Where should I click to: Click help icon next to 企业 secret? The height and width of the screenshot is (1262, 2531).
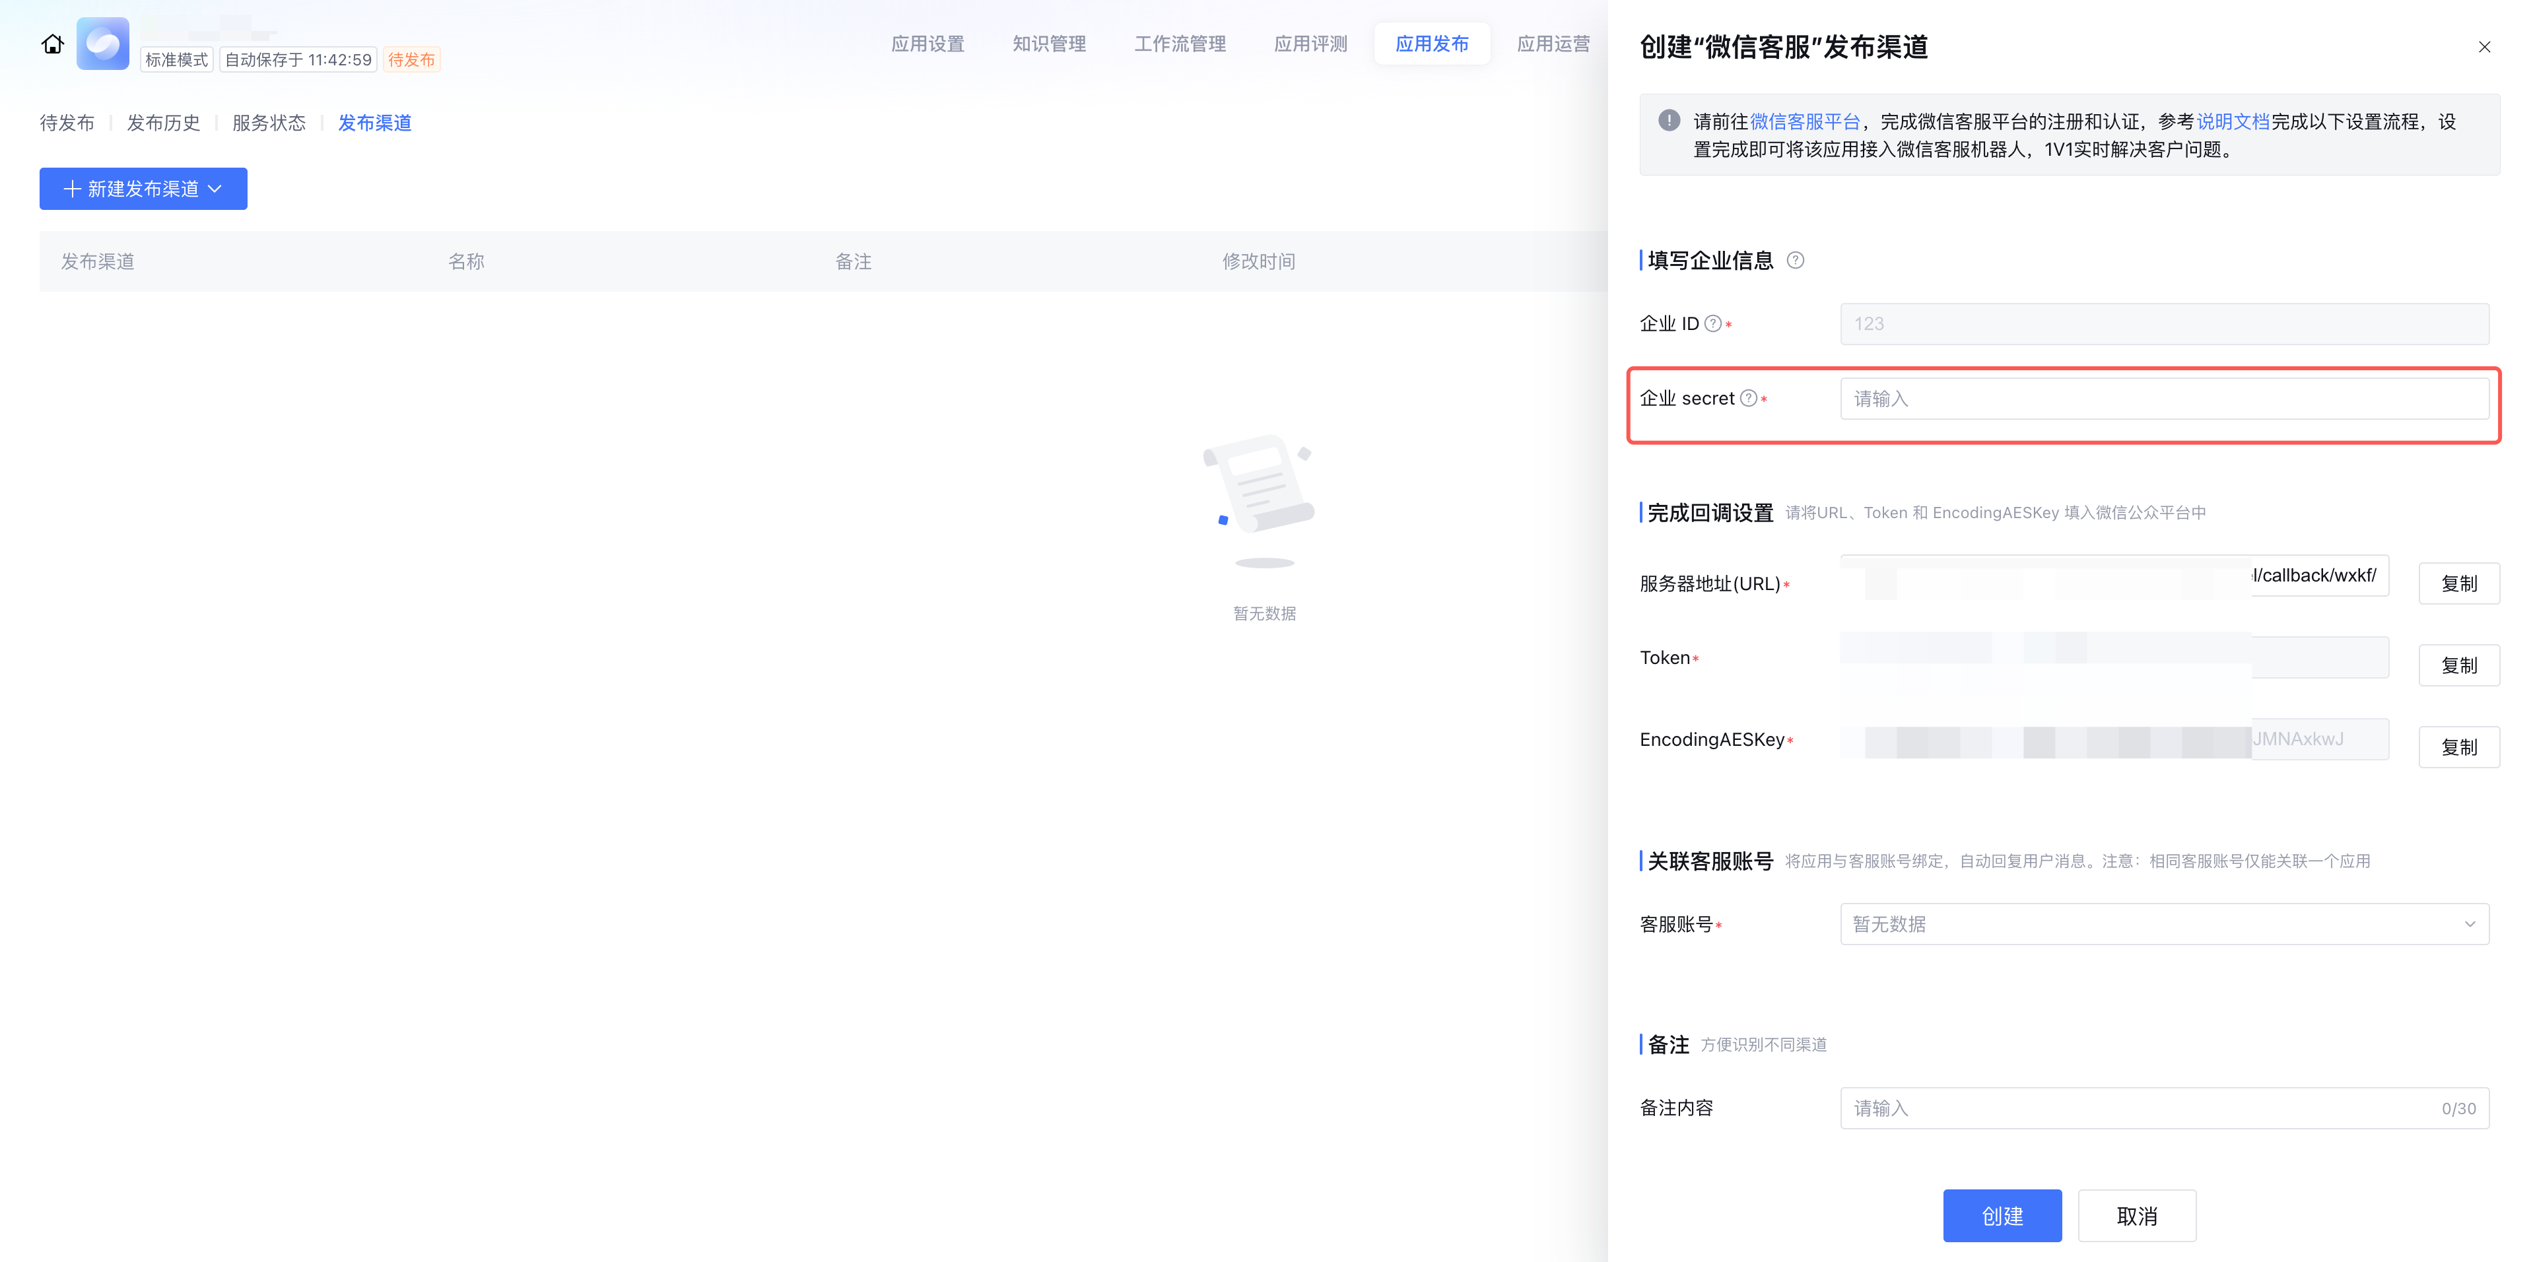point(1748,399)
